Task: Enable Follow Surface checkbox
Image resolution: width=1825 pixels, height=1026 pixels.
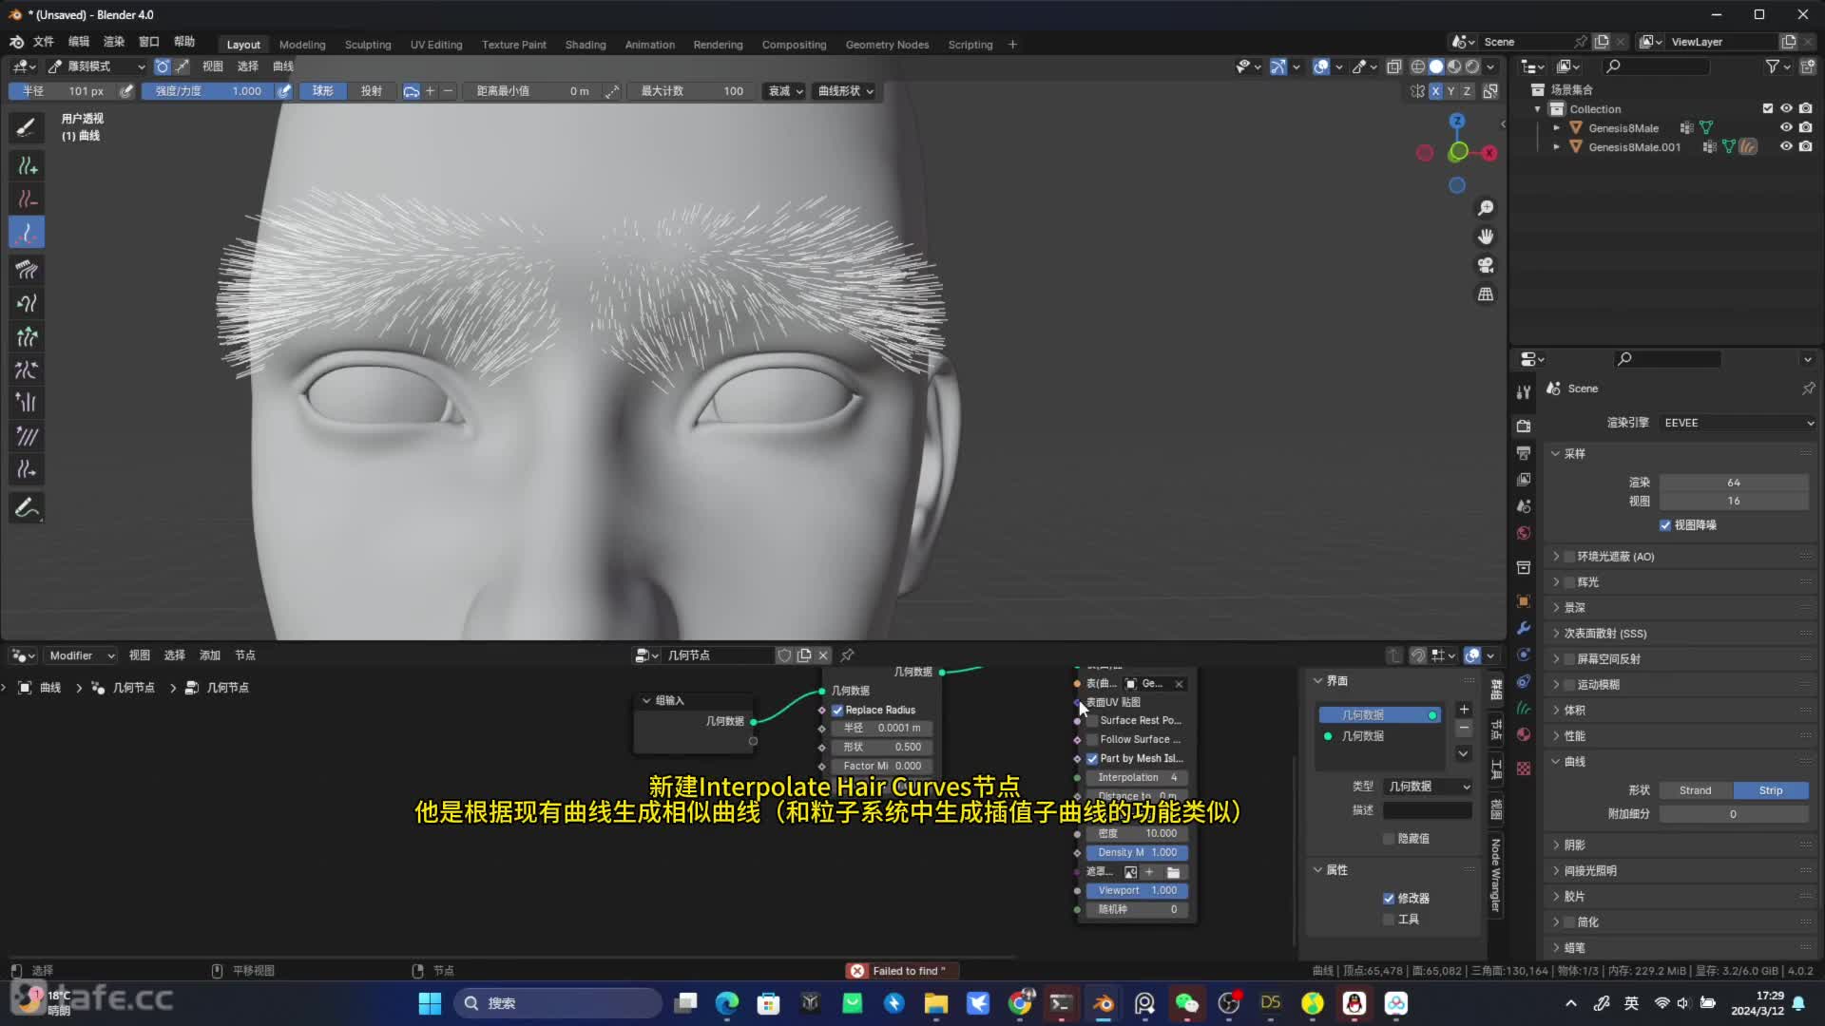Action: coord(1092,740)
